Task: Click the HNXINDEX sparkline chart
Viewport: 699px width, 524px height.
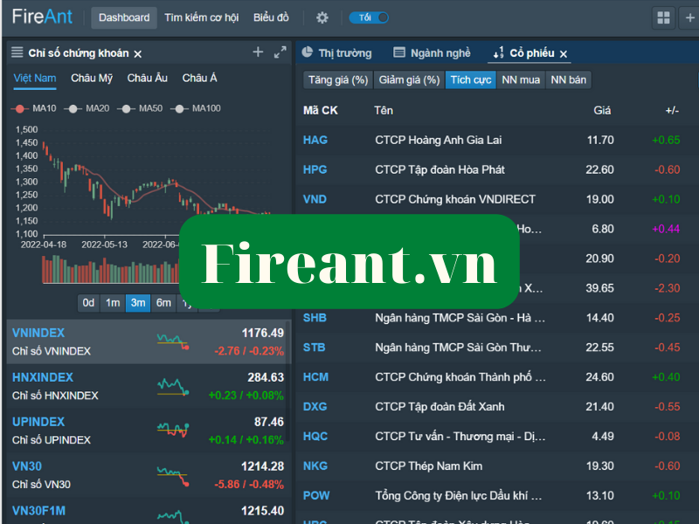Action: click(x=173, y=387)
